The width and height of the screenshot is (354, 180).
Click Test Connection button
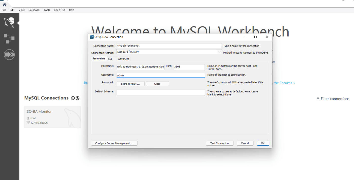click(219, 143)
